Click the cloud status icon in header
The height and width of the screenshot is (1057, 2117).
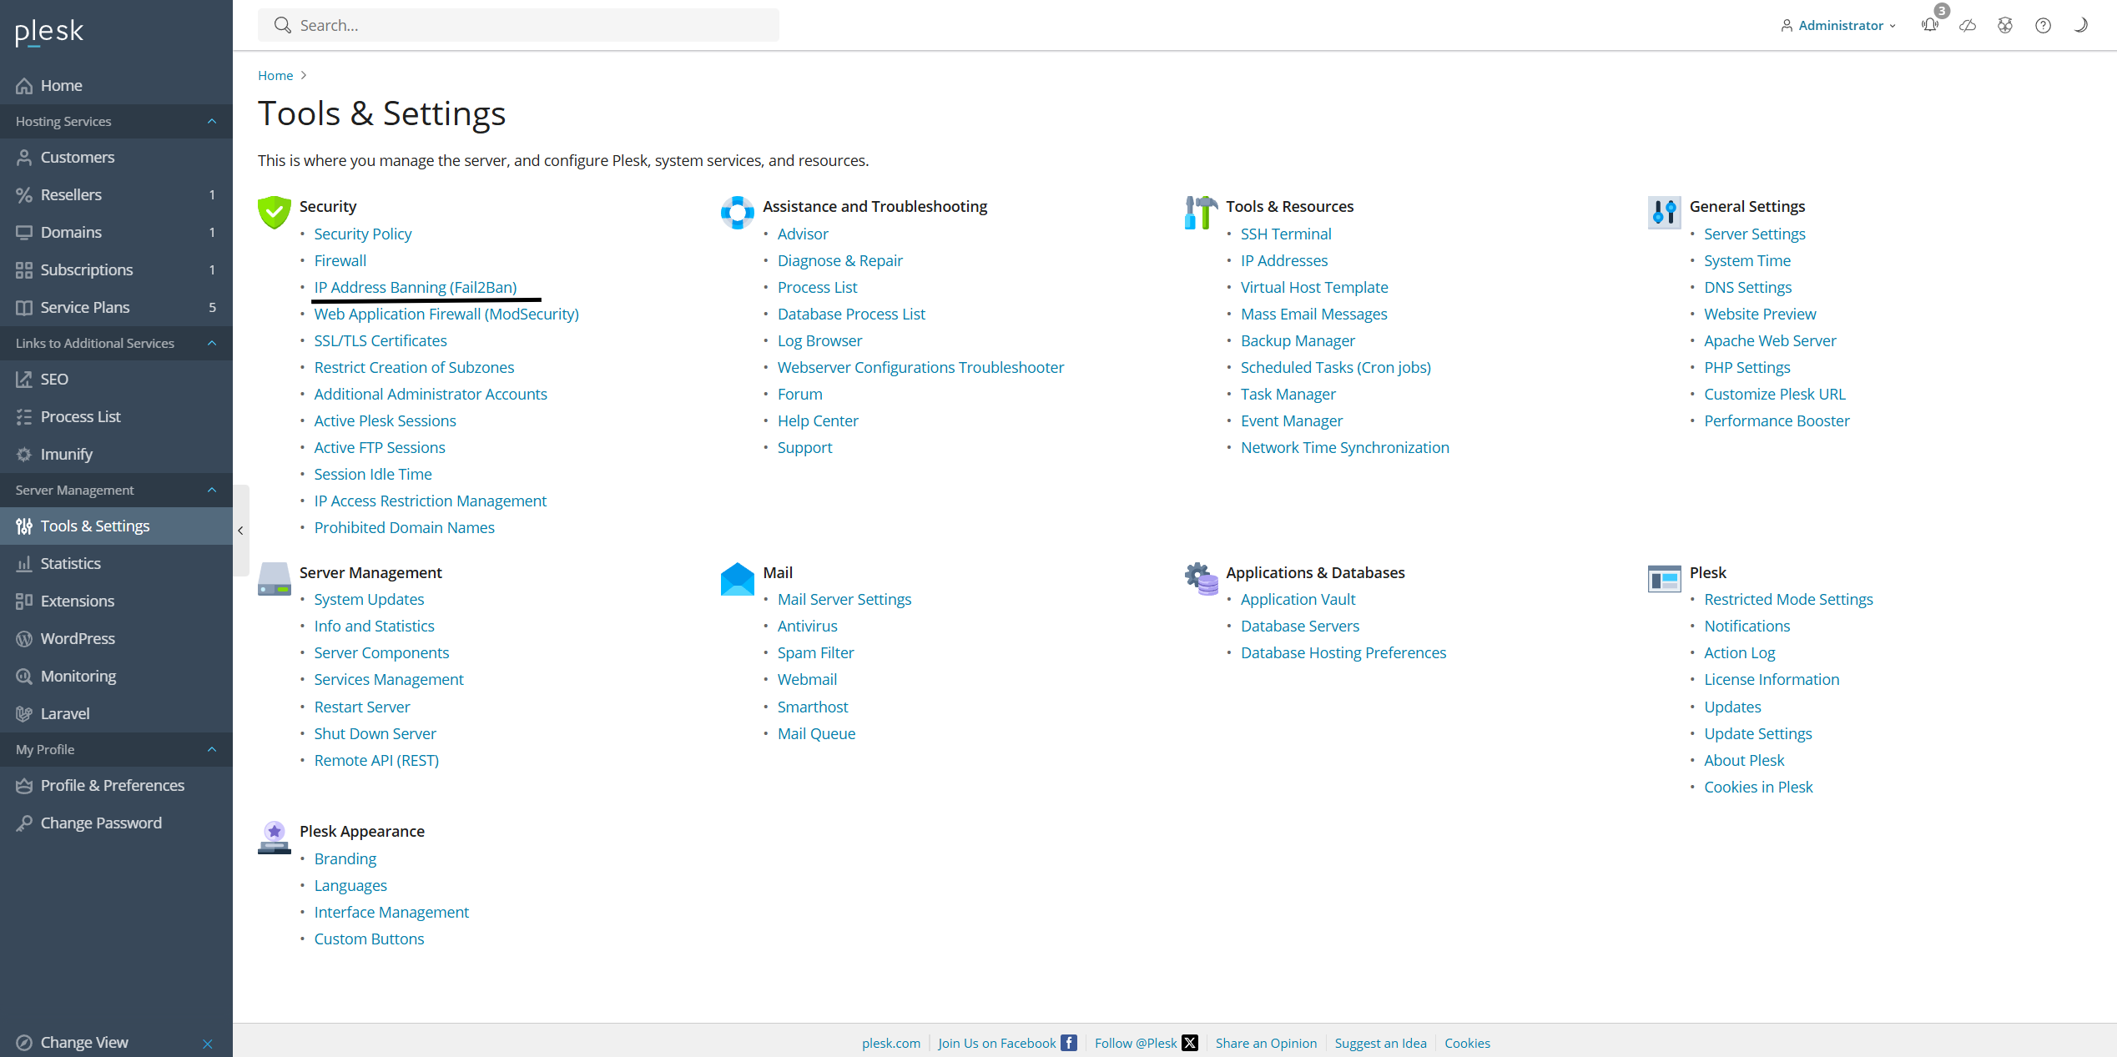click(x=1968, y=25)
